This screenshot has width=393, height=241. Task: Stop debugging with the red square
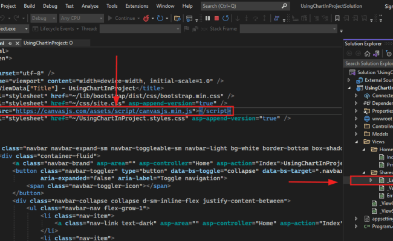coord(216,18)
